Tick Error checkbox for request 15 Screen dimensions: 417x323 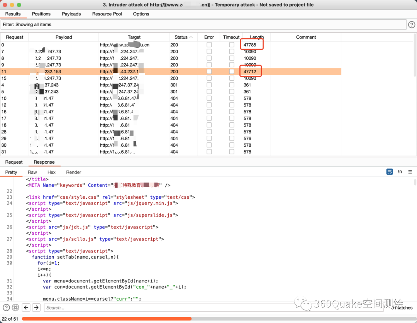pyautogui.click(x=209, y=78)
